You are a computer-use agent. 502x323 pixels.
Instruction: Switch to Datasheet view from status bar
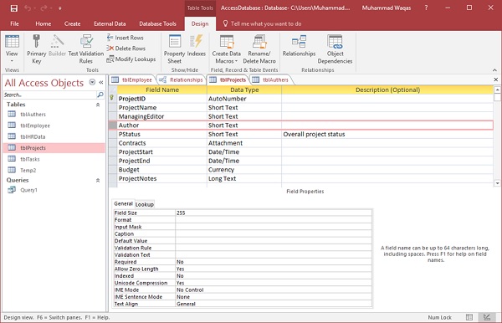(x=469, y=317)
